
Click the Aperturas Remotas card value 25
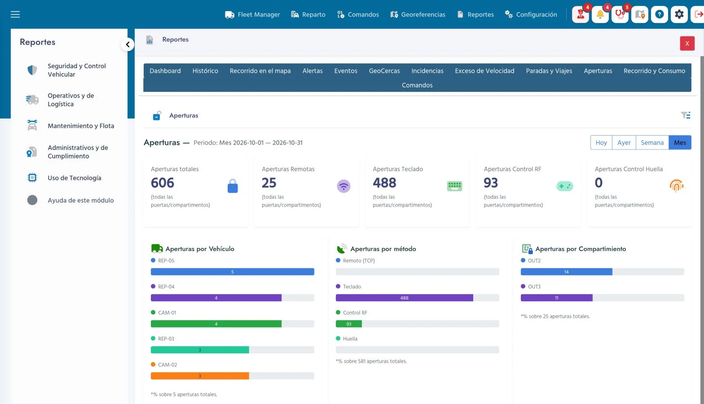269,183
